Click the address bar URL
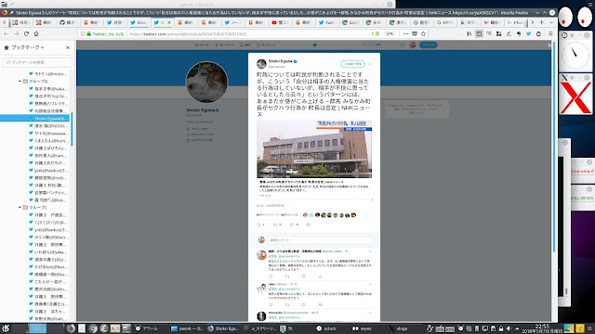This screenshot has width=595, height=334. tap(188, 34)
